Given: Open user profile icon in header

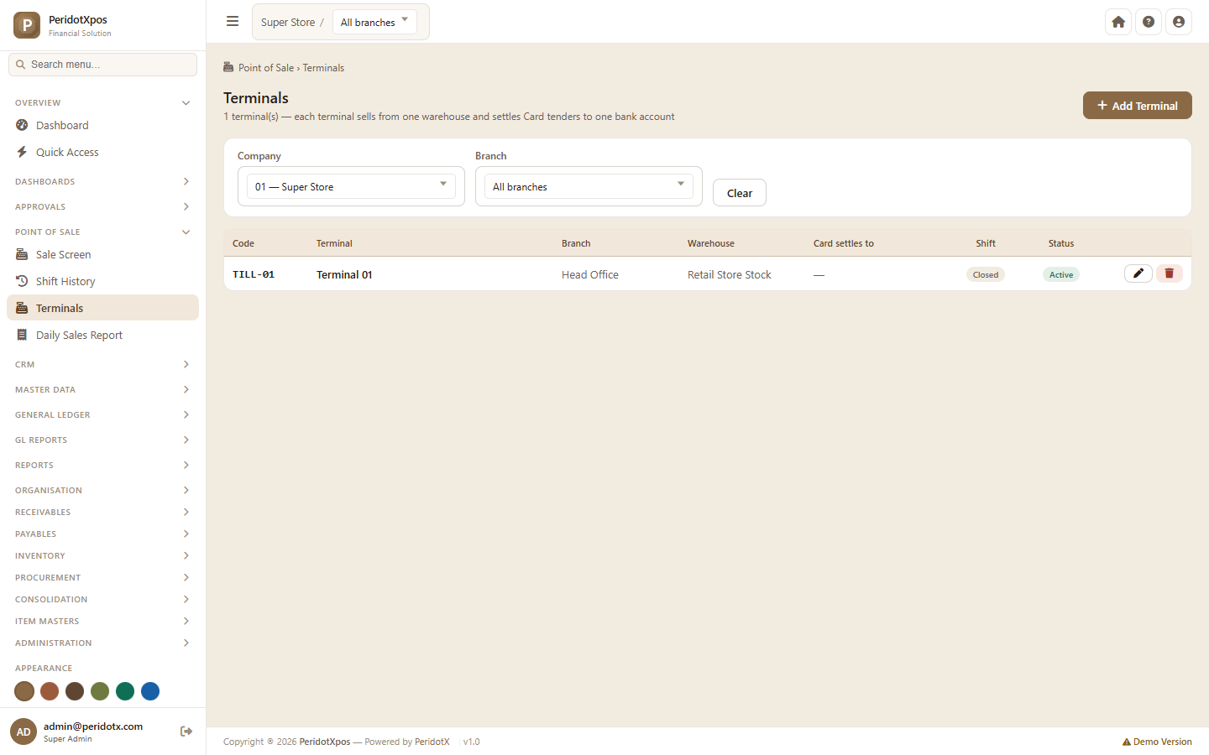Looking at the screenshot, I should coord(1179,22).
